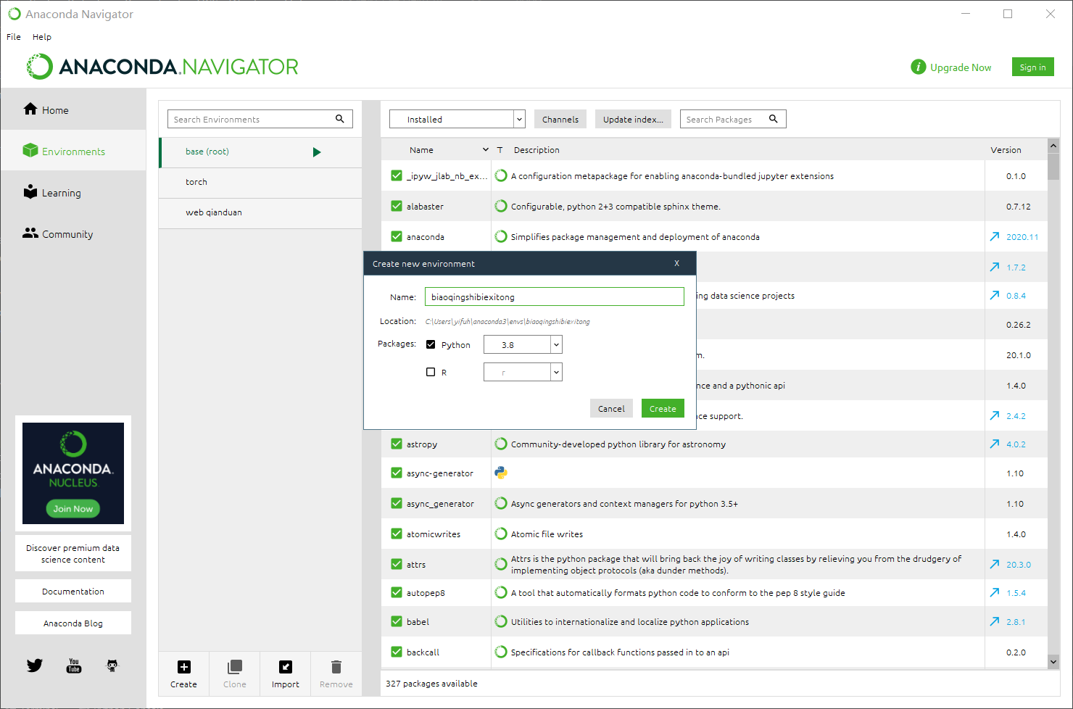Toggle the async-generator package checkbox
The height and width of the screenshot is (709, 1073).
397,473
